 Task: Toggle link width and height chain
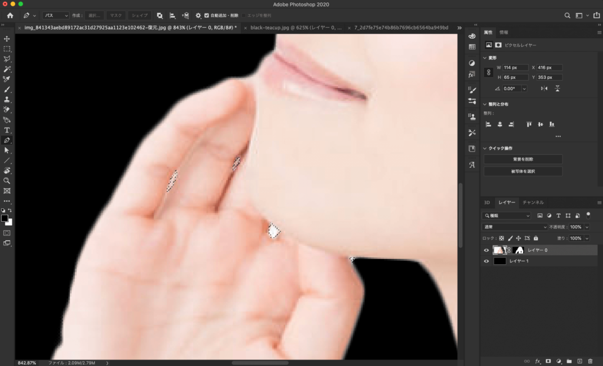(x=488, y=72)
